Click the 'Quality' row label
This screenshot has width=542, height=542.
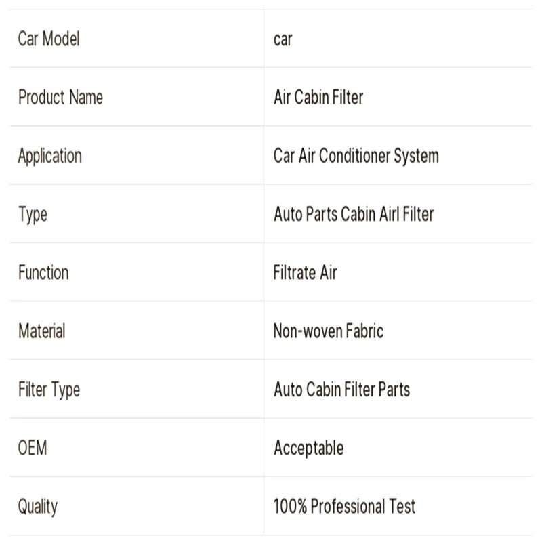[38, 507]
